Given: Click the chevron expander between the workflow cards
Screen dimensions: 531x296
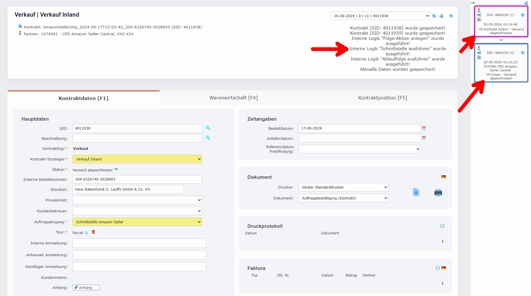Looking at the screenshot, I should (501, 40).
